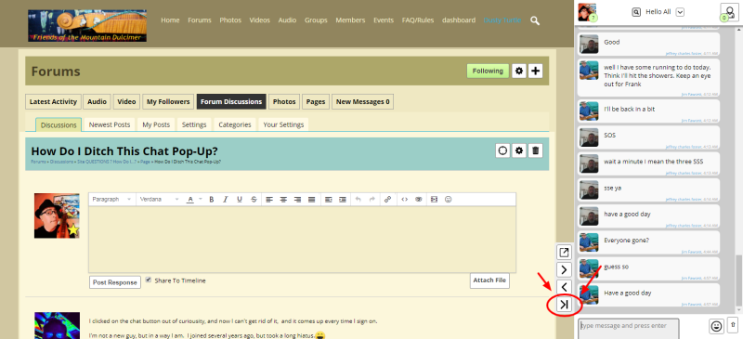Open Members in the top navigation

tap(350, 20)
